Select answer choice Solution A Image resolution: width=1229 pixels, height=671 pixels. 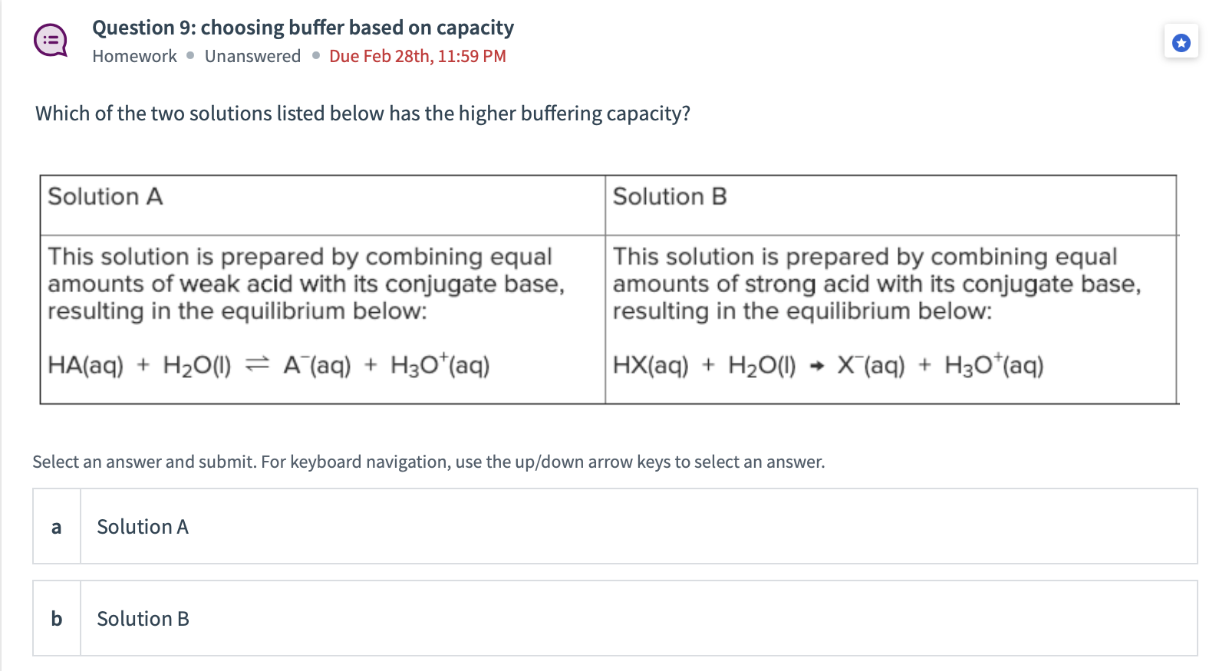pyautogui.click(x=143, y=527)
